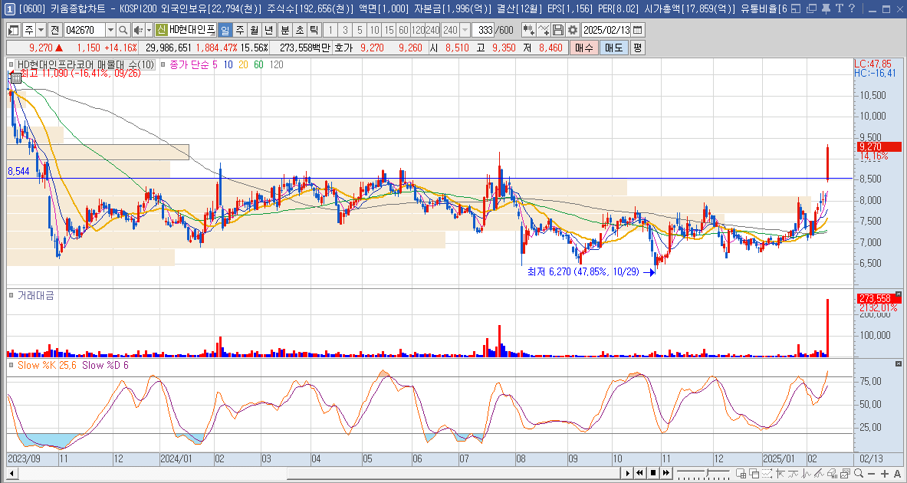Click the horizontal scrollbar track
This screenshot has height=483, width=907.
pos(318,473)
